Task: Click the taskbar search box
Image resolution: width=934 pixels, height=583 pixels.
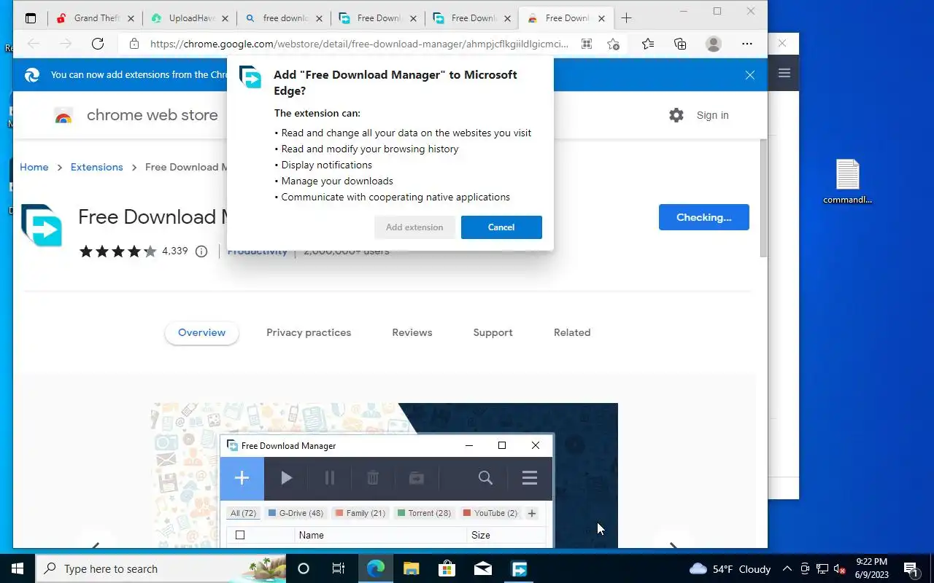Action: pyautogui.click(x=161, y=568)
